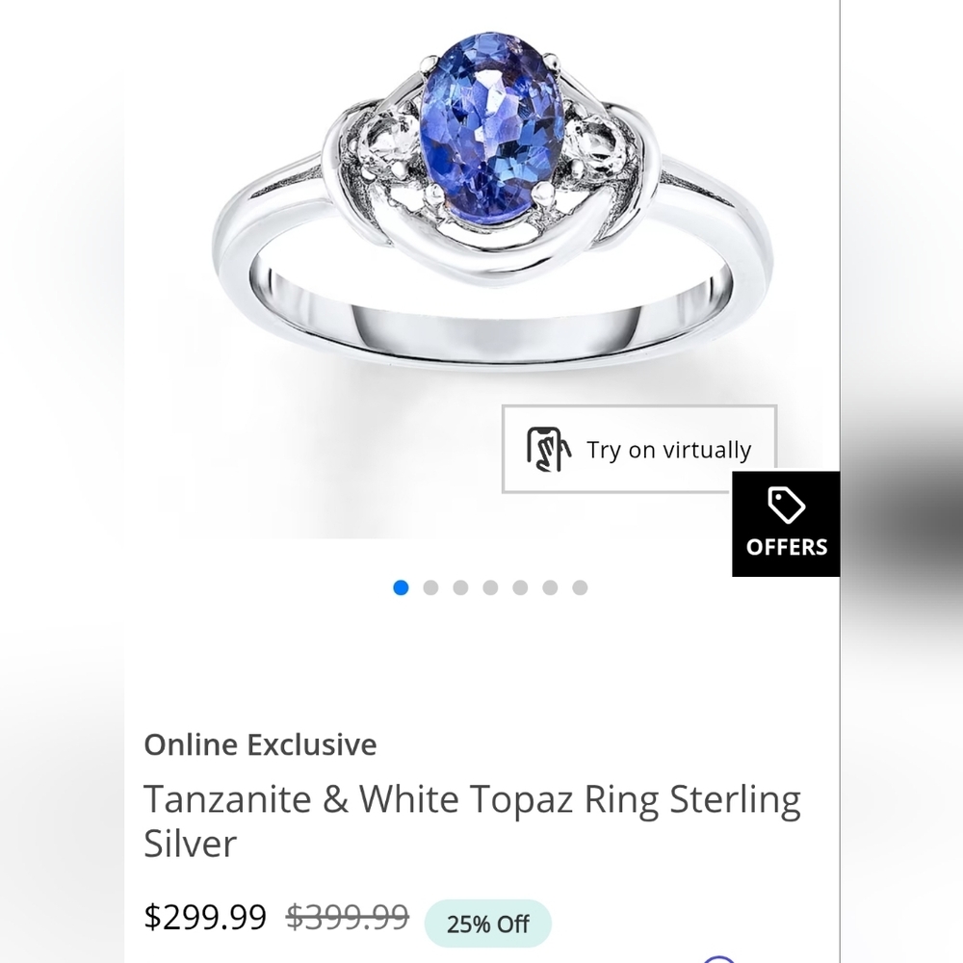Image resolution: width=963 pixels, height=963 pixels.
Task: Expand the black OFFERS side panel
Action: point(788,523)
